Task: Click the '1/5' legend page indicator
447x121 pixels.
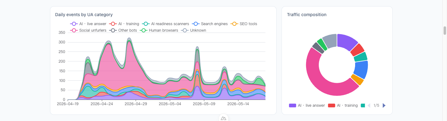Action: (376, 105)
